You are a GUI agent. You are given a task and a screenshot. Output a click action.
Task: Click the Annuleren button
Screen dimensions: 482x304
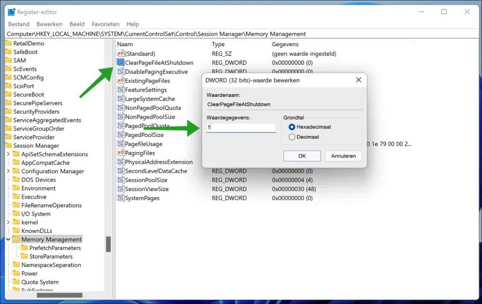point(343,156)
